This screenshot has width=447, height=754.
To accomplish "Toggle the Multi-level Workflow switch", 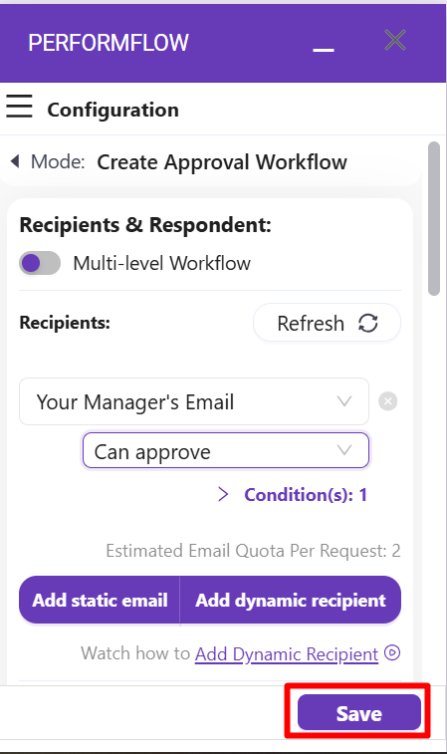I will pyautogui.click(x=40, y=263).
